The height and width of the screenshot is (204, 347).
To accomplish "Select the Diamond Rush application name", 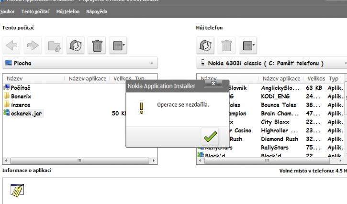I will point(280,139).
